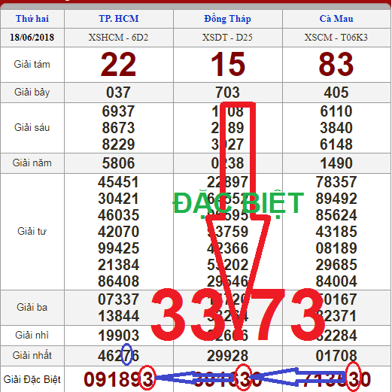Click the red circle in the Đồng Tháp special prize
This screenshot has width=392, height=392.
pyautogui.click(x=244, y=377)
